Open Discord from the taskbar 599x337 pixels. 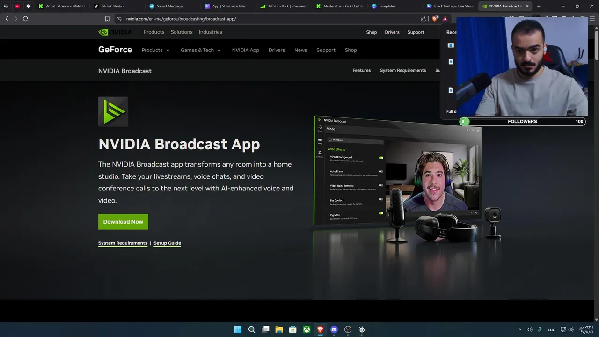tap(334, 330)
